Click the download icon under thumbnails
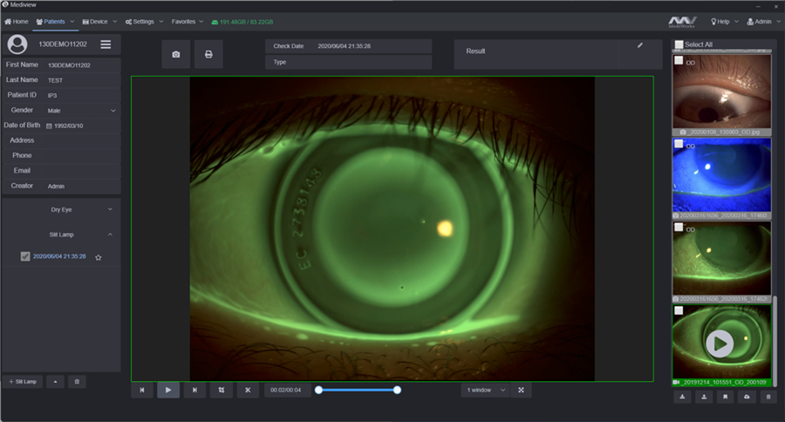785x422 pixels. click(x=682, y=397)
